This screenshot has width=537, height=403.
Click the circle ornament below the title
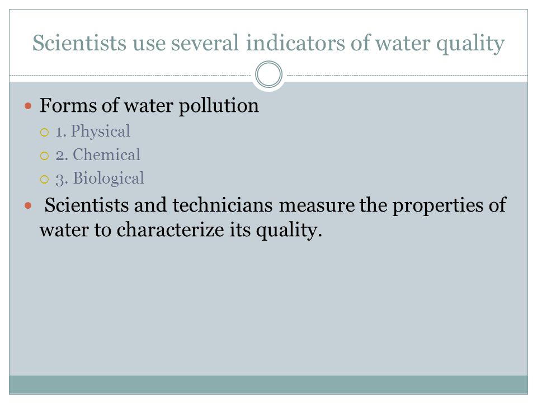click(269, 74)
